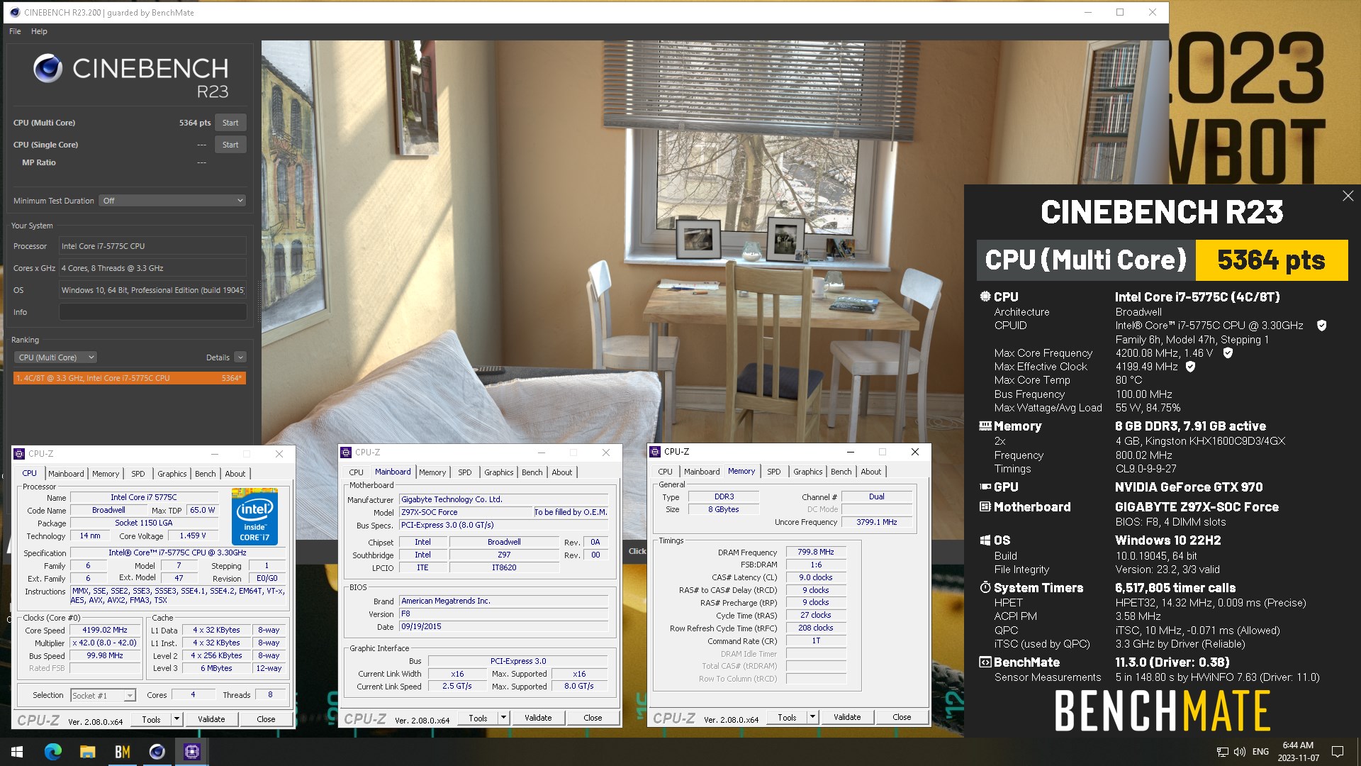Click the Memory icon in BenchMate panel
Screen dimensions: 1361x766
point(985,426)
